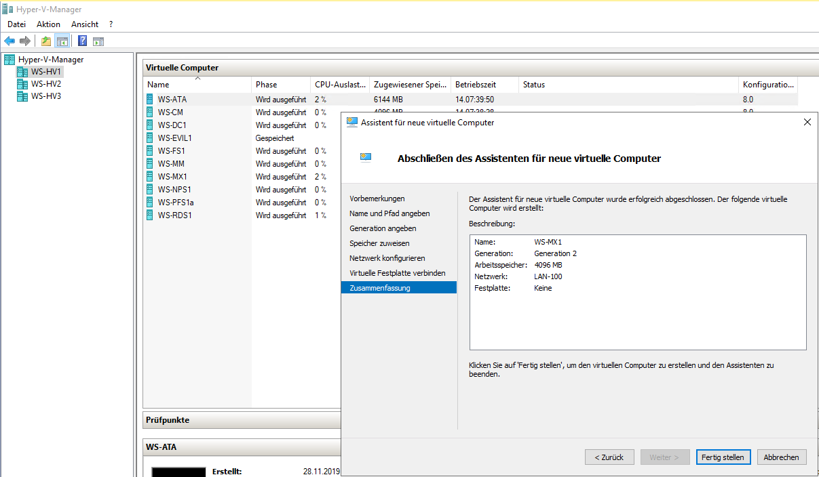819x477 pixels.
Task: Sort by the Status column header
Action: coord(629,85)
